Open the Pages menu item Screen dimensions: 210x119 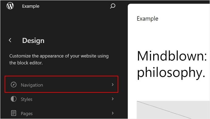[61, 113]
